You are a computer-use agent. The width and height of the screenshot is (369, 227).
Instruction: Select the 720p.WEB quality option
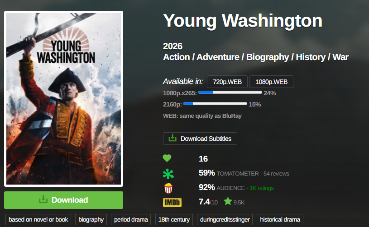tap(227, 82)
